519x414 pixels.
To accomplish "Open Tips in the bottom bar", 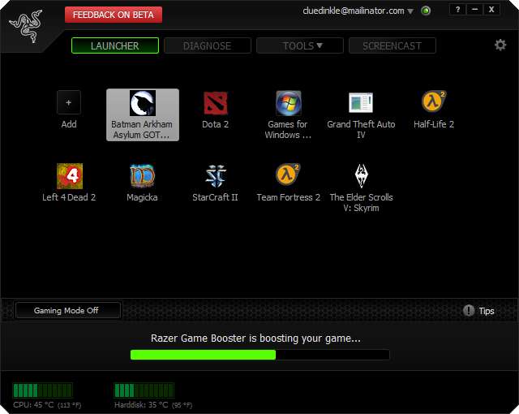I will [x=478, y=311].
